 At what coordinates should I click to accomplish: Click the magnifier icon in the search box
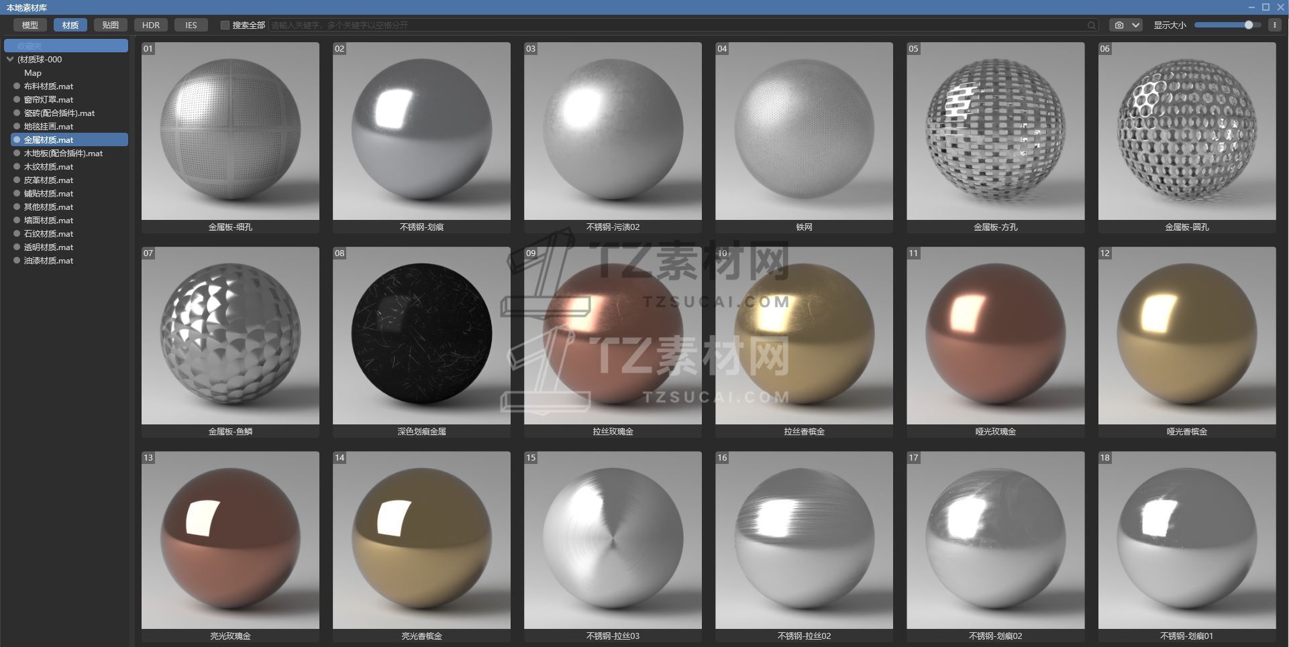1092,25
